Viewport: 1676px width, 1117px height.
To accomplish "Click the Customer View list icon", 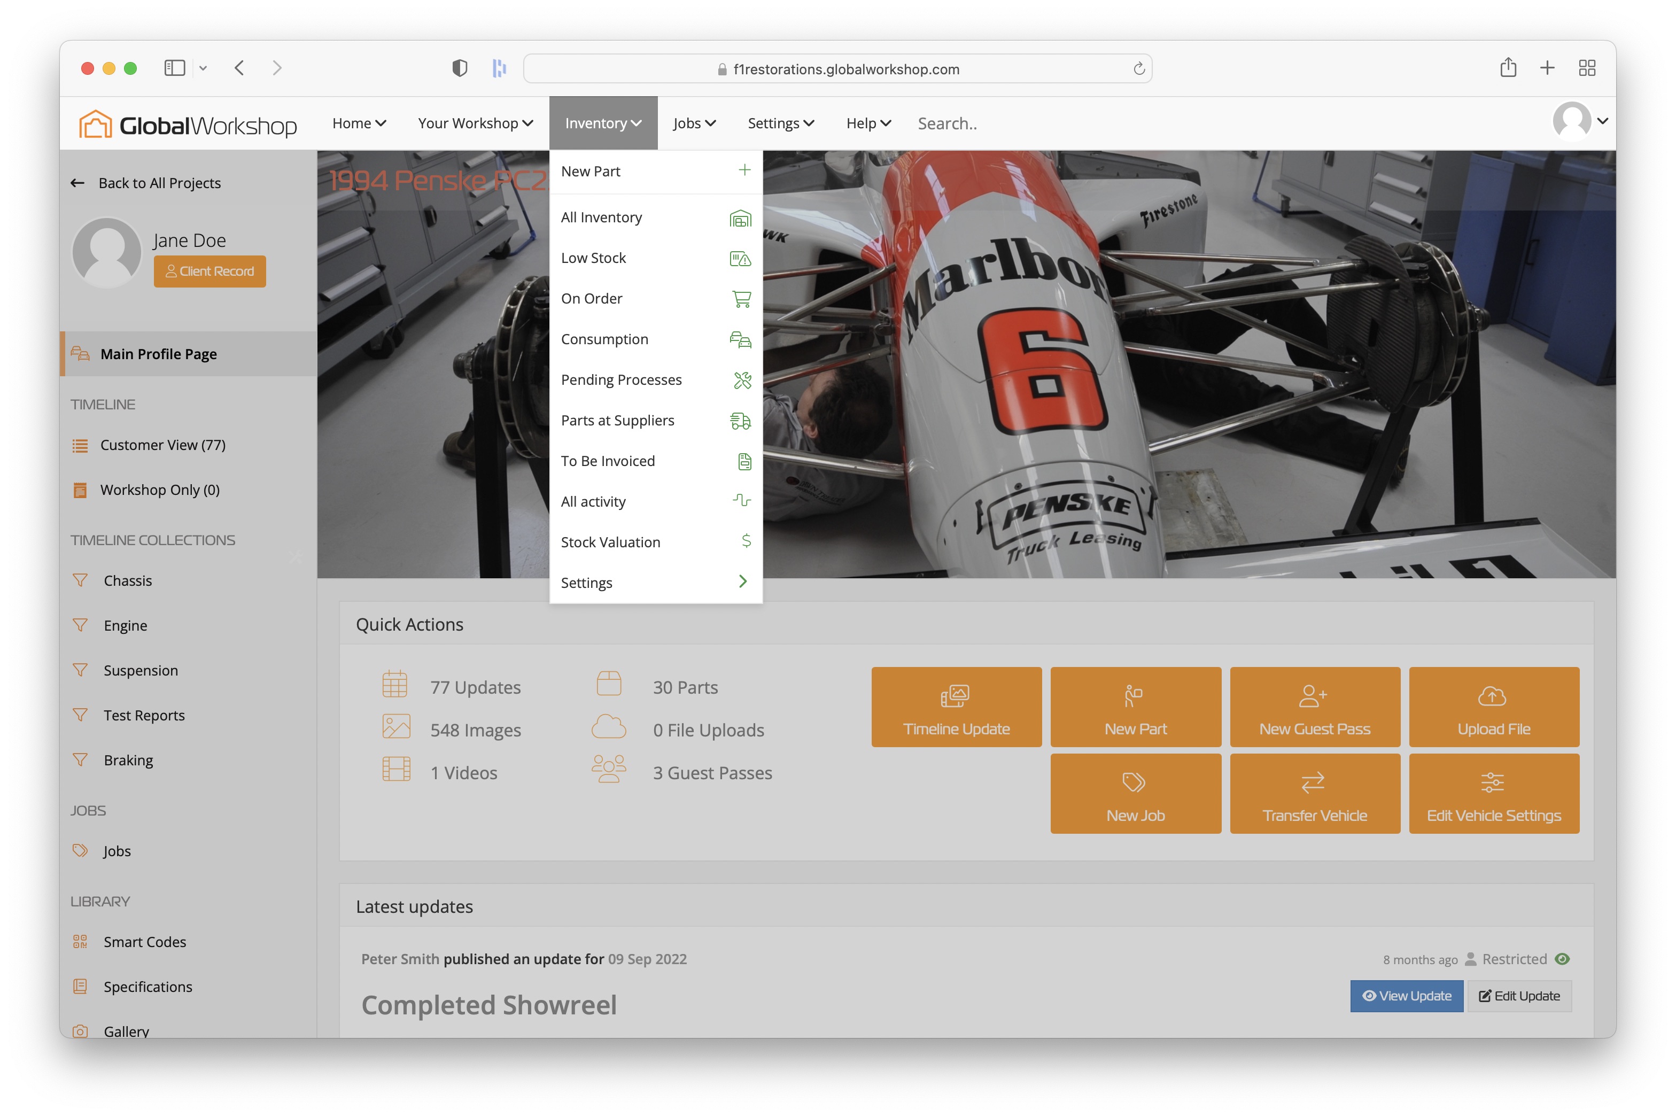I will click(x=80, y=445).
